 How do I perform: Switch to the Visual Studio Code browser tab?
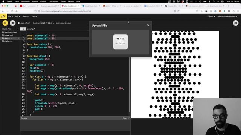tap(91, 6)
